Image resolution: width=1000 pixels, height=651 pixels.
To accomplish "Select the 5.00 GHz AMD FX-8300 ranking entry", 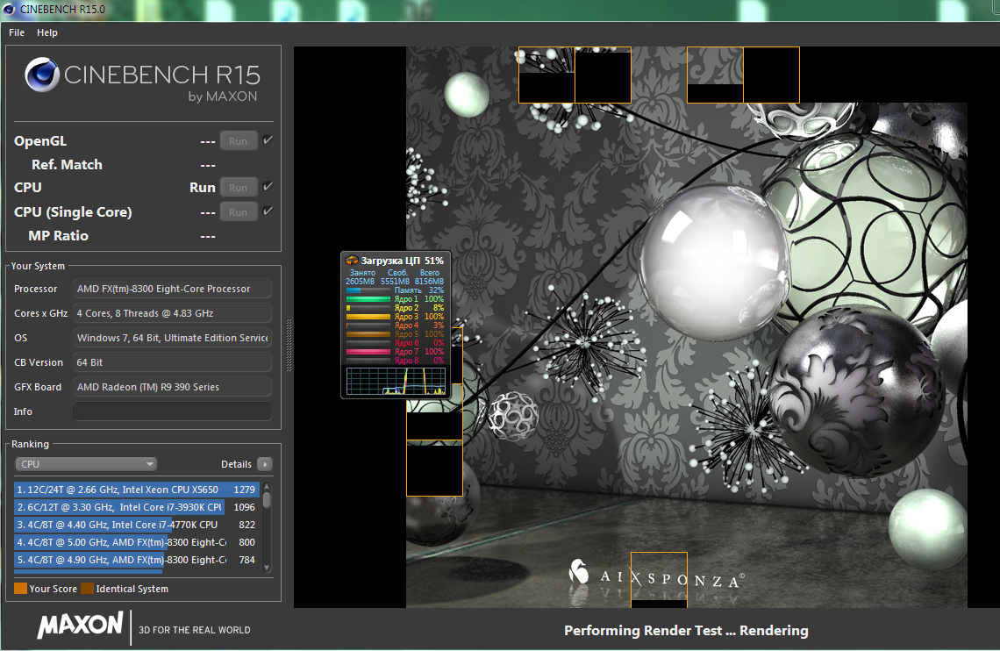I will [137, 542].
